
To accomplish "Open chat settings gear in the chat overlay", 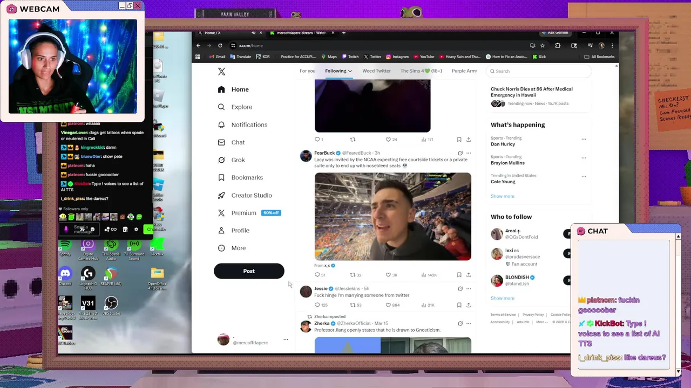I will click(x=136, y=230).
